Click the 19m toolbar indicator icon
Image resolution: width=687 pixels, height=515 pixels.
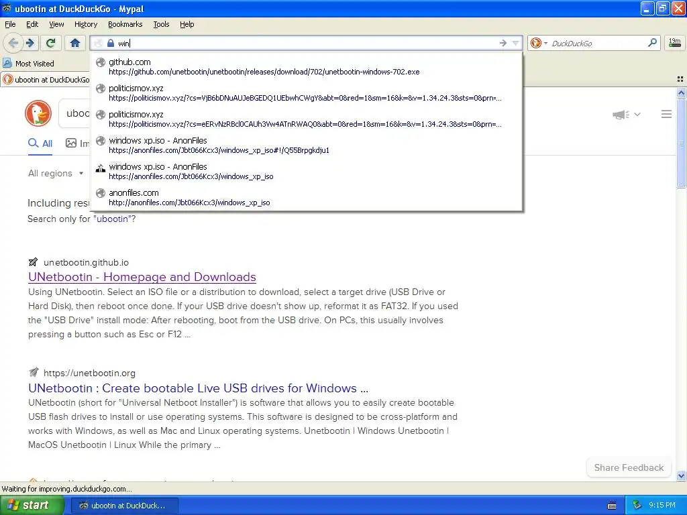tap(675, 42)
